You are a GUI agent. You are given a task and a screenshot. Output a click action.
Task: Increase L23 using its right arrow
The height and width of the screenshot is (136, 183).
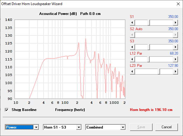tap(176, 72)
